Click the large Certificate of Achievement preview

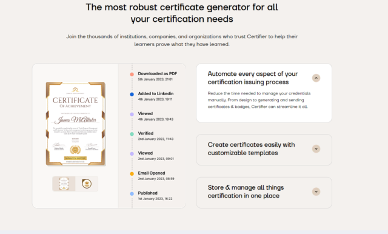click(x=75, y=124)
